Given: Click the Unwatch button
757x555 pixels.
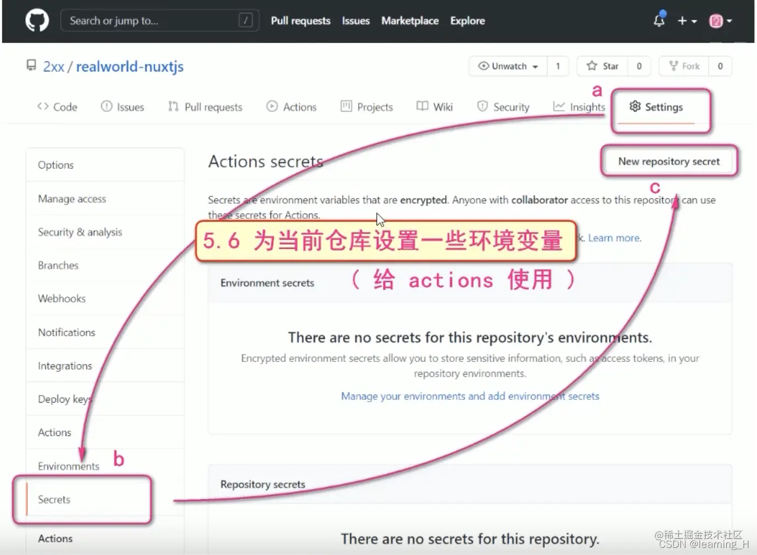Looking at the screenshot, I should pos(508,66).
